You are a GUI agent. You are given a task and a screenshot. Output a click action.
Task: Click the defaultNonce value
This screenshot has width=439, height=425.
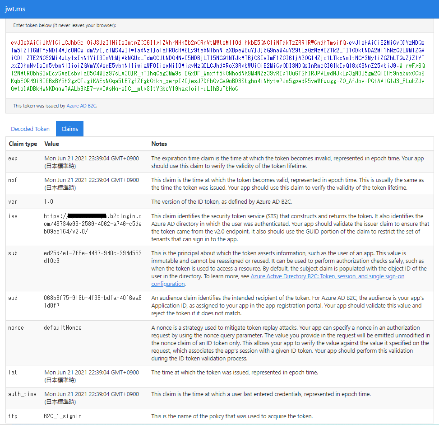(63, 328)
